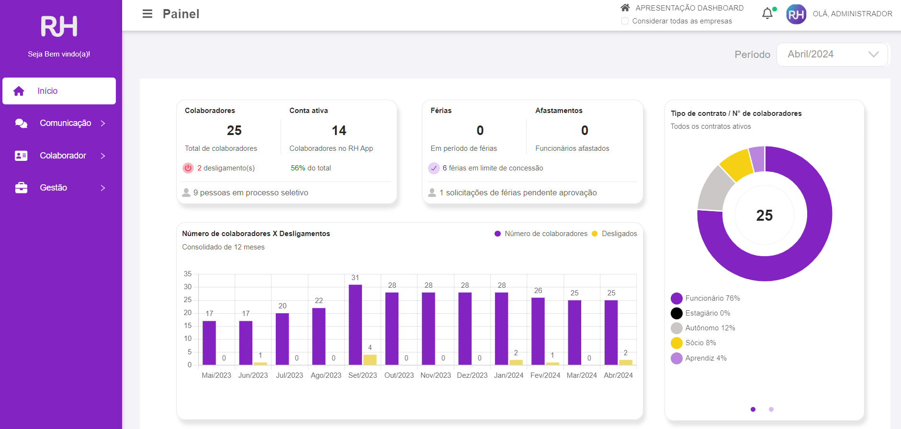Click the Abr/2024 purple bar
This screenshot has height=429, width=901.
tap(611, 332)
